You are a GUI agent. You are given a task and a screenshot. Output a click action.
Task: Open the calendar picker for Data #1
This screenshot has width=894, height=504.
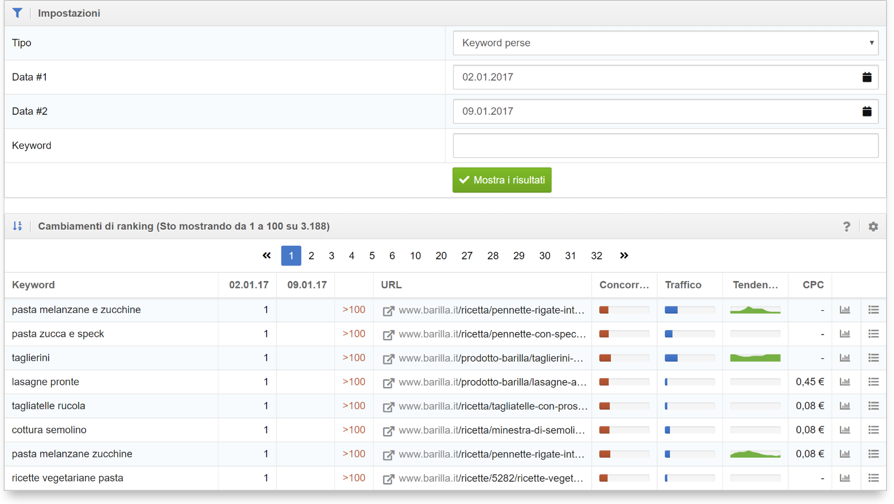click(867, 77)
